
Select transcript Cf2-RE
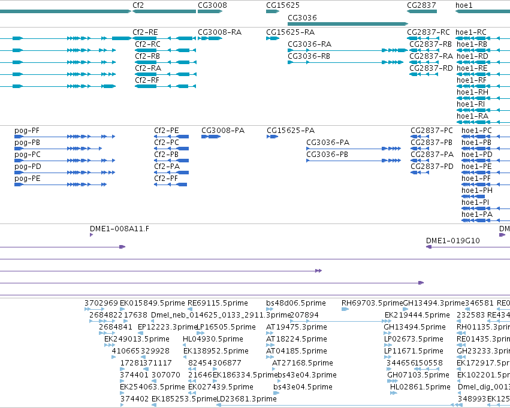point(145,32)
